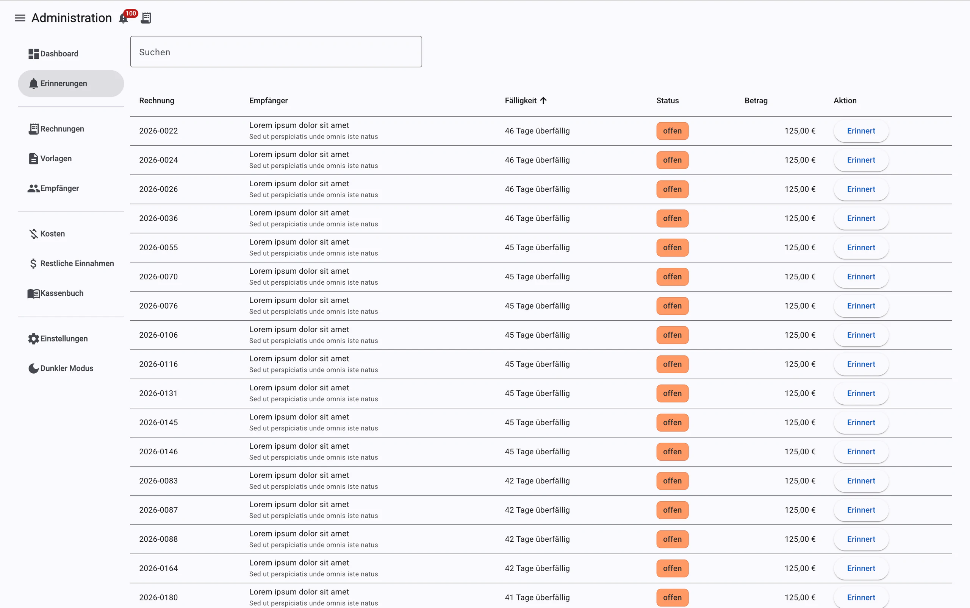The width and height of the screenshot is (970, 608).
Task: Click Erinnert for invoice 2026-0116
Action: tap(861, 364)
